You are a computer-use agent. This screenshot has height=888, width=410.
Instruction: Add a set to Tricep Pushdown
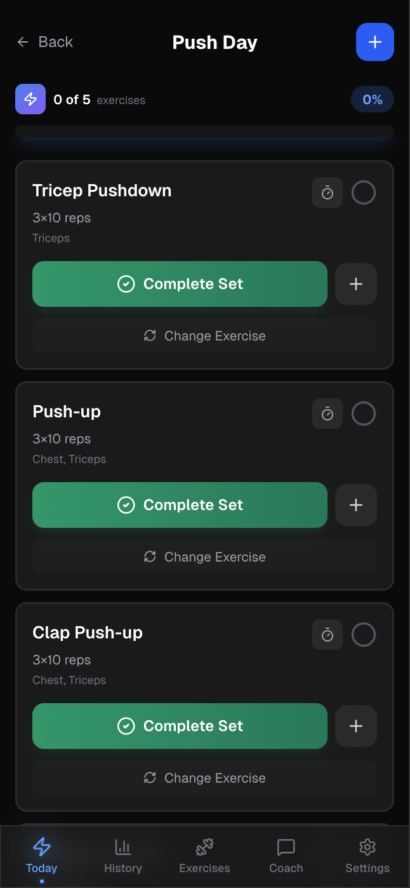356,284
